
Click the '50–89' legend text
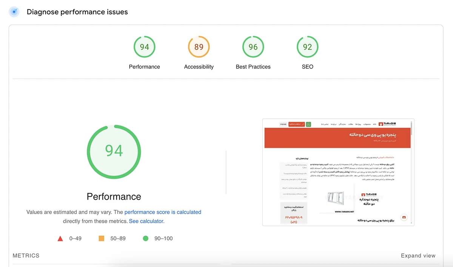click(118, 239)
